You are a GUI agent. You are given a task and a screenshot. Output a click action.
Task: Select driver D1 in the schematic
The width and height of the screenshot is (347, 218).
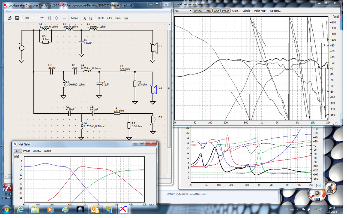coord(155,48)
